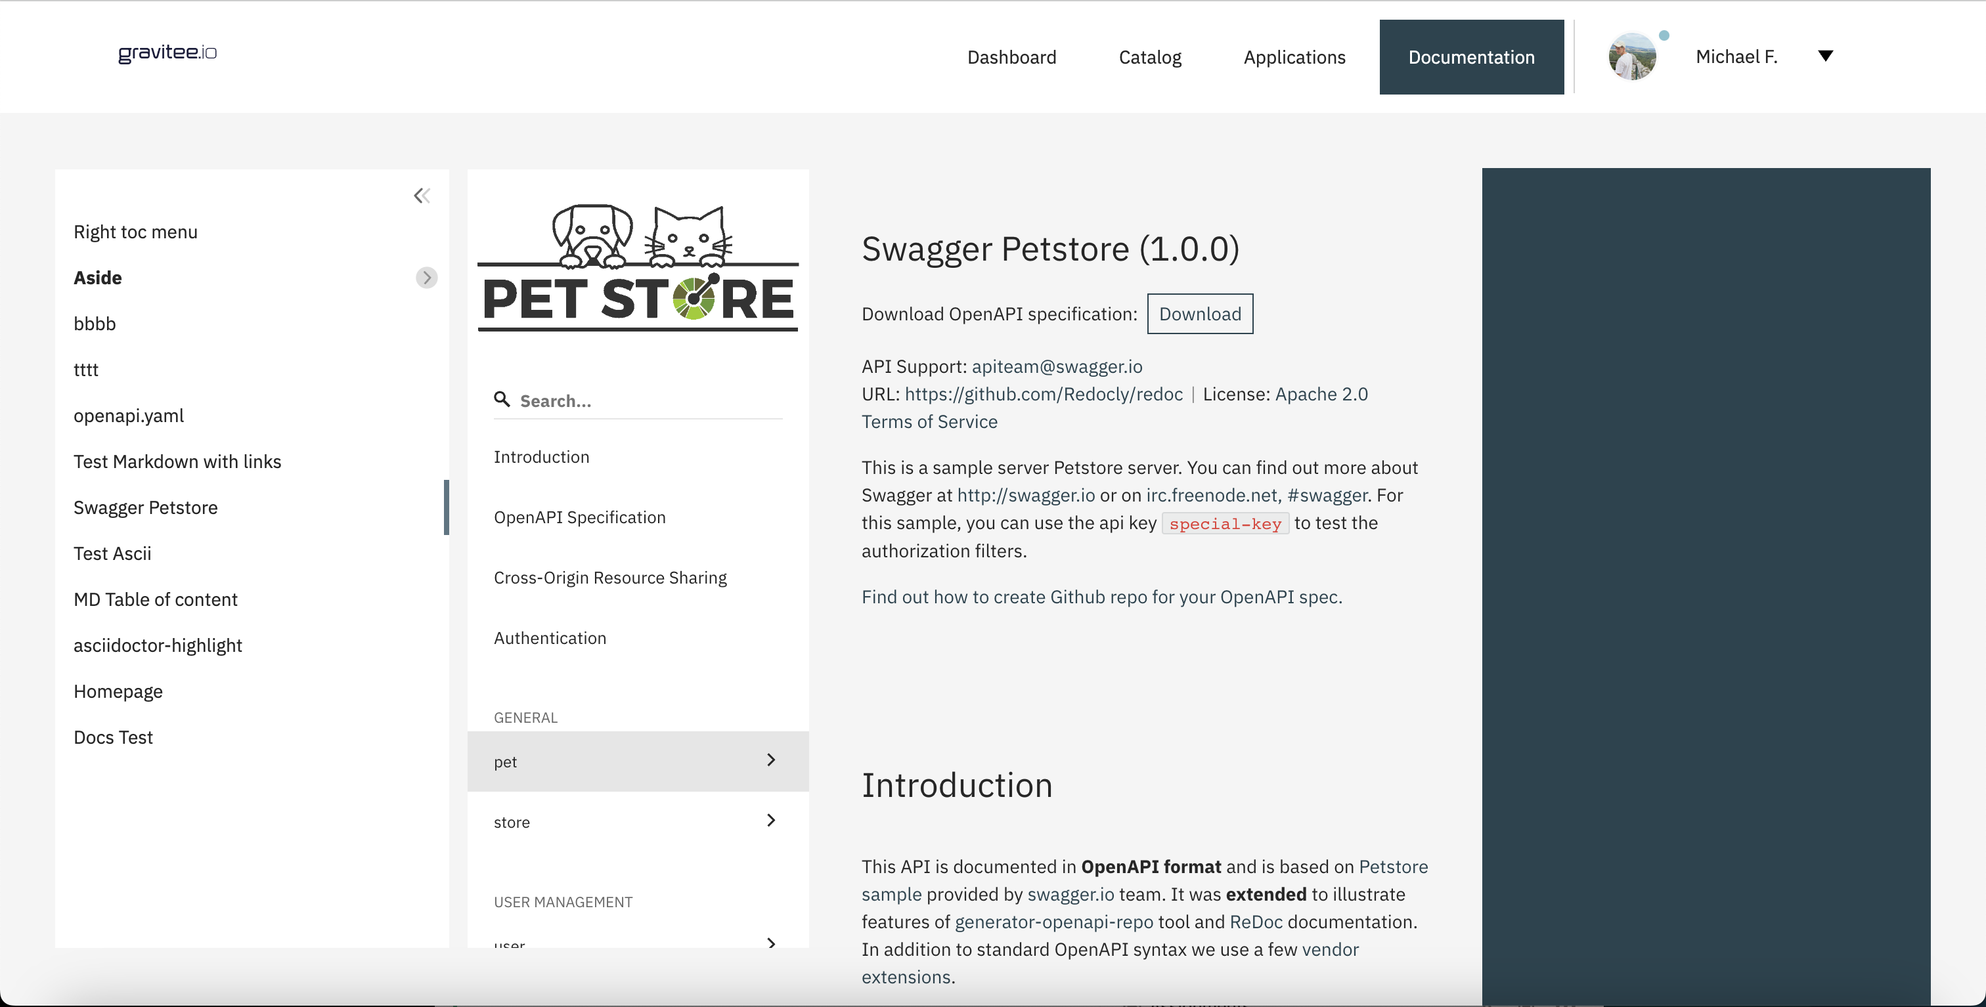1986x1007 pixels.
Task: Download the OpenAPI specification
Action: (x=1200, y=314)
